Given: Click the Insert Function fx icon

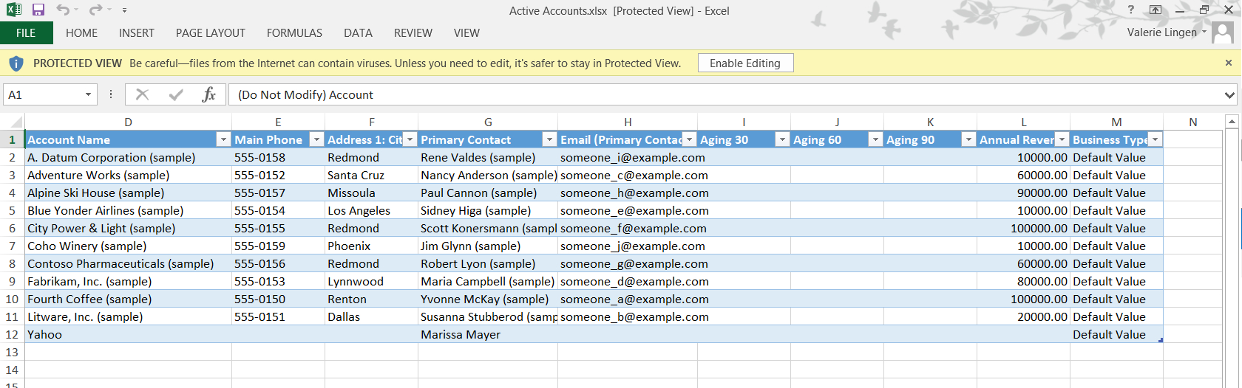Looking at the screenshot, I should pos(208,94).
